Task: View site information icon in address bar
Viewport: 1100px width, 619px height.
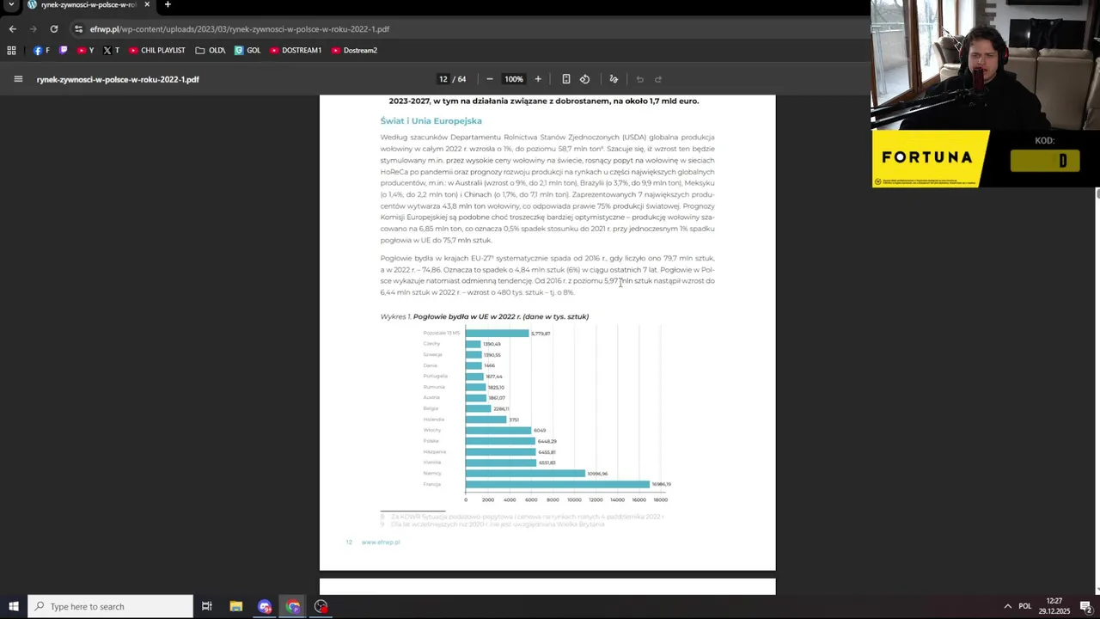Action: 78,28
